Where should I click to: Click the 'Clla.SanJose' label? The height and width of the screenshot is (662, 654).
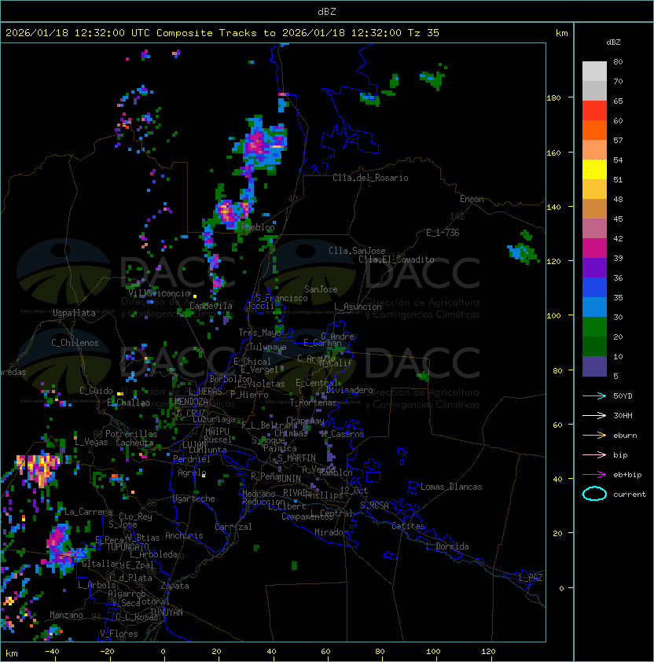click(x=357, y=251)
